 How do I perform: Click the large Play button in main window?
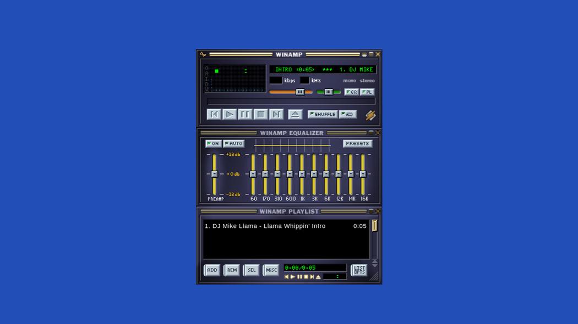click(x=230, y=114)
